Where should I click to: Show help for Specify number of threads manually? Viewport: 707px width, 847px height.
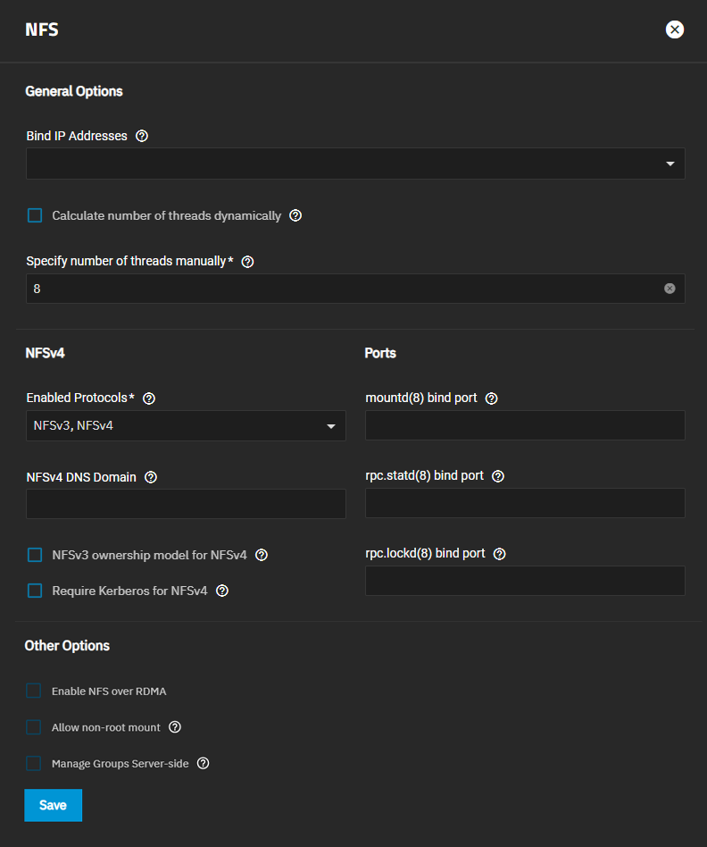[248, 262]
